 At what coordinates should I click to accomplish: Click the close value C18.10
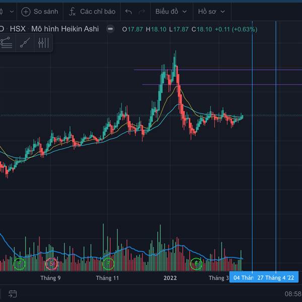pyautogui.click(x=202, y=29)
